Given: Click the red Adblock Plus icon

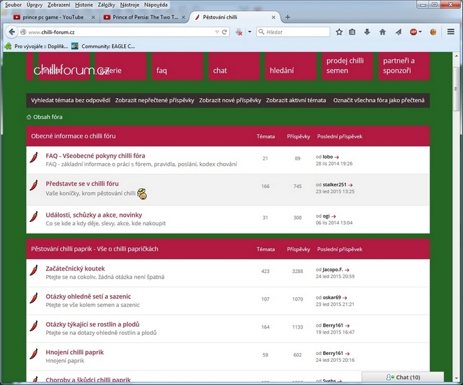Looking at the screenshot, I should point(414,31).
